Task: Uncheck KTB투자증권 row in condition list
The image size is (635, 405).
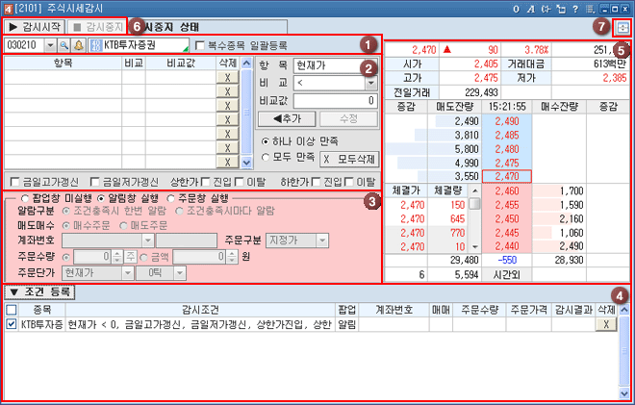Action: click(11, 325)
